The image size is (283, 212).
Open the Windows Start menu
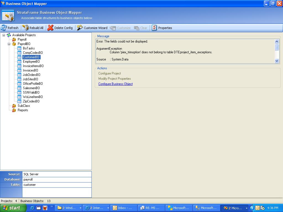click(x=13, y=208)
